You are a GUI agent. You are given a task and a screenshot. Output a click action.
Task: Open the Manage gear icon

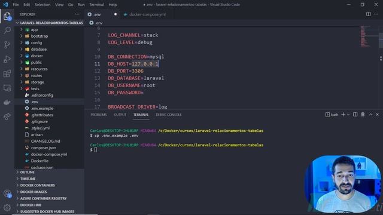[7, 207]
